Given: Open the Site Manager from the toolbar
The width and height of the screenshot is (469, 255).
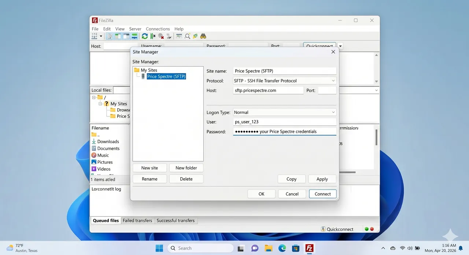Looking at the screenshot, I should coord(95,36).
